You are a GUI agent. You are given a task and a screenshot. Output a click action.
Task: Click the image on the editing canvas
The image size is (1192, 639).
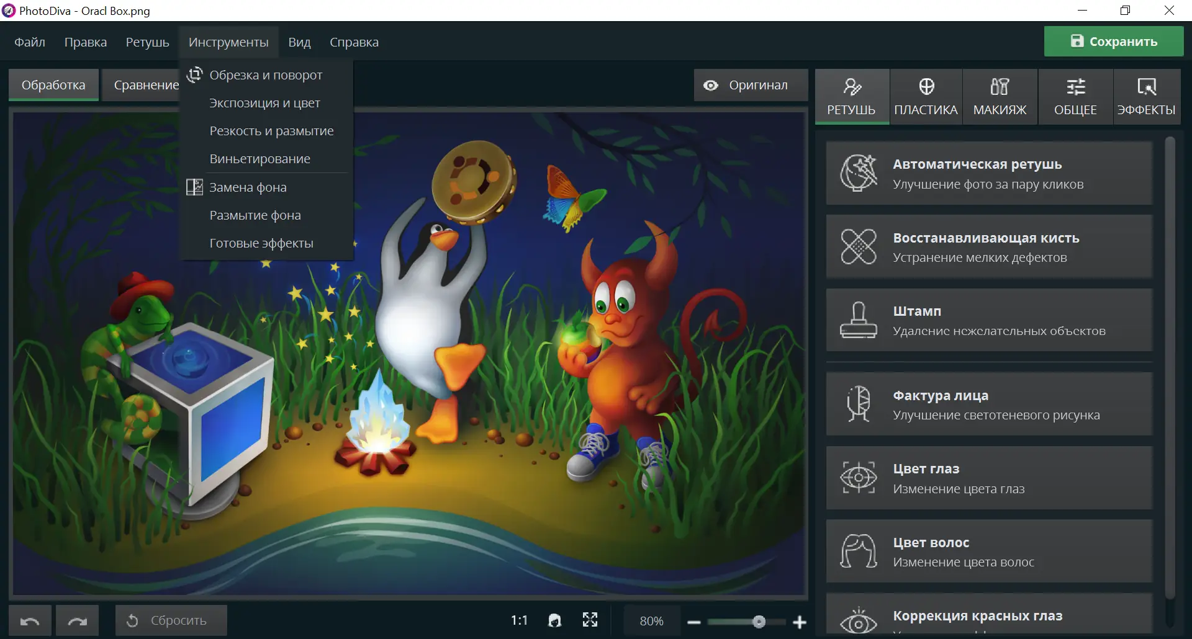point(410,354)
